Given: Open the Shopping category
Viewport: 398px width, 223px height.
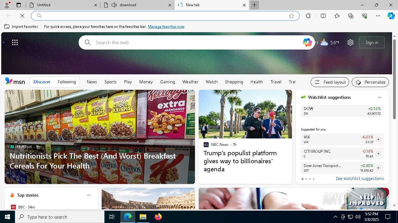Looking at the screenshot, I should coord(234,82).
